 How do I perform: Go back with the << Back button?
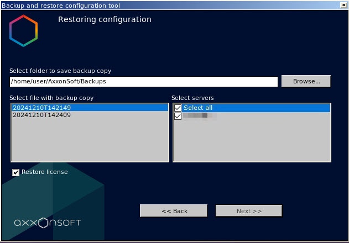(174, 211)
